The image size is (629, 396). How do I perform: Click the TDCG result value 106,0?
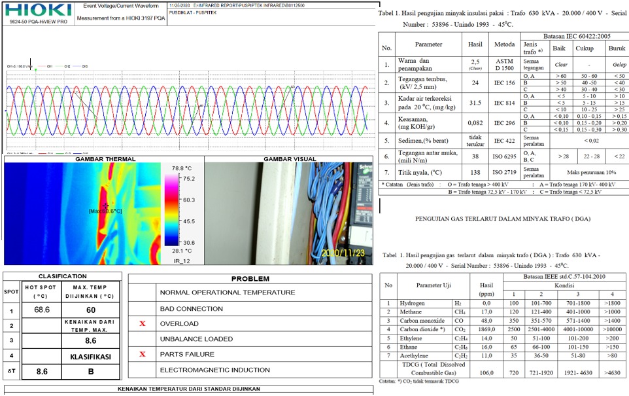(486, 373)
